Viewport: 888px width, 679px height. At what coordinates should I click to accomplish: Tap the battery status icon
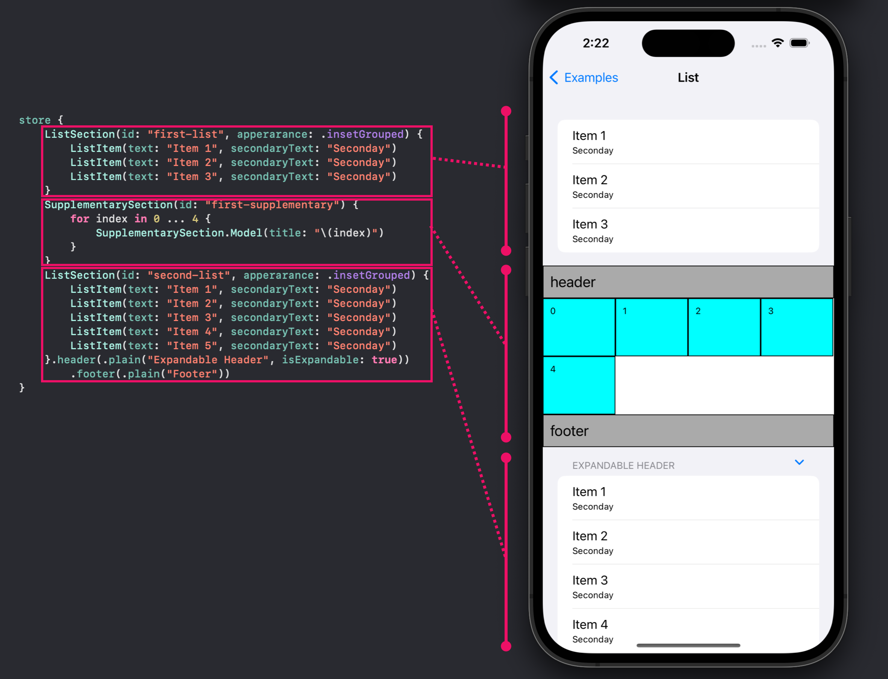click(x=800, y=43)
